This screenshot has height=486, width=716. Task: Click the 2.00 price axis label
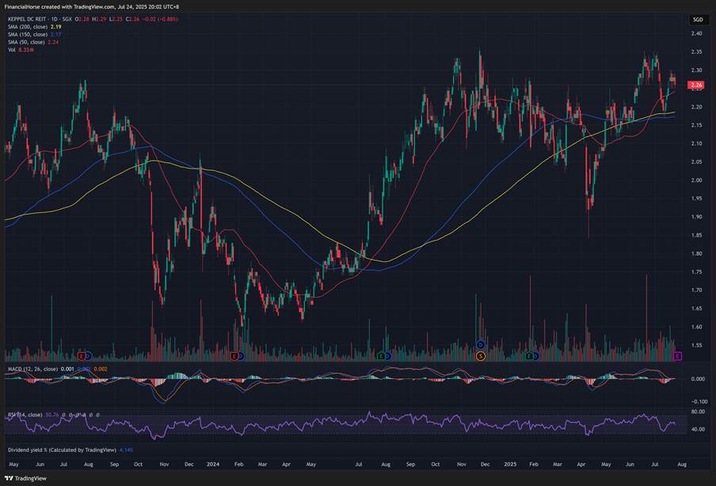click(696, 180)
